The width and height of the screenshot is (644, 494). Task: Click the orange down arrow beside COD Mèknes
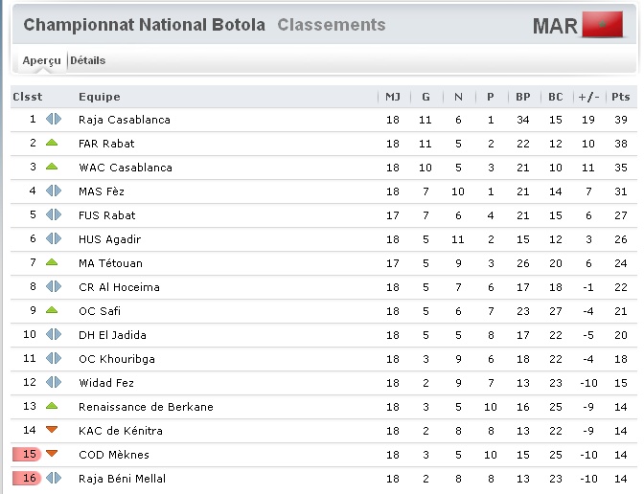coord(52,454)
